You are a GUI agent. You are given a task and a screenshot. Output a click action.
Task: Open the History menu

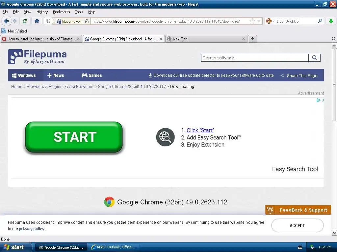[x=42, y=12]
